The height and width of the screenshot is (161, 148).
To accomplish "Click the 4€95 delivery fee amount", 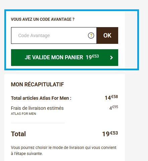I will (114, 108).
